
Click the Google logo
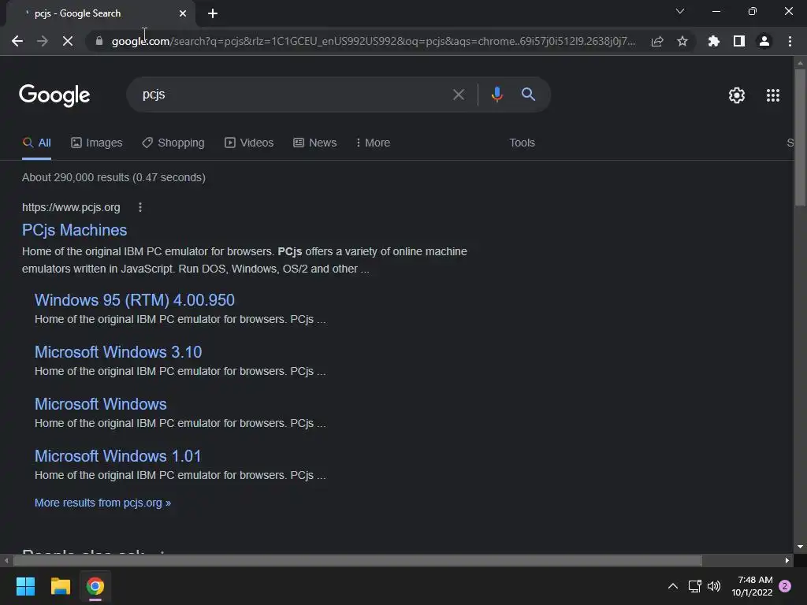(54, 95)
